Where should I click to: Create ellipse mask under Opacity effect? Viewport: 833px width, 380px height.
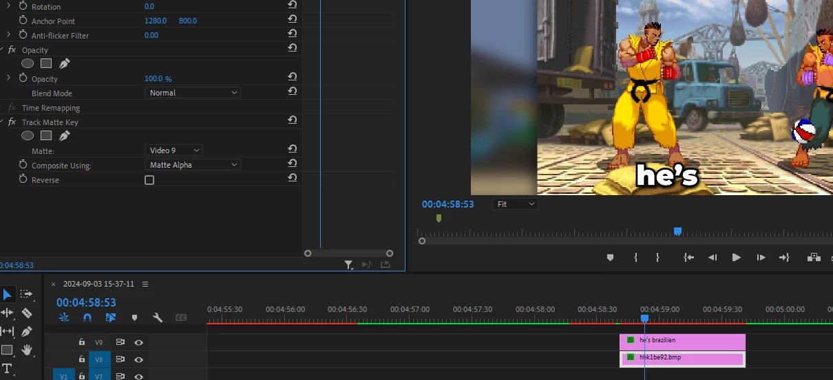(x=28, y=63)
